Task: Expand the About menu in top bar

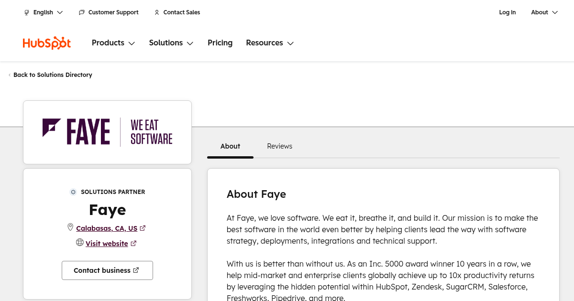Action: (x=544, y=12)
